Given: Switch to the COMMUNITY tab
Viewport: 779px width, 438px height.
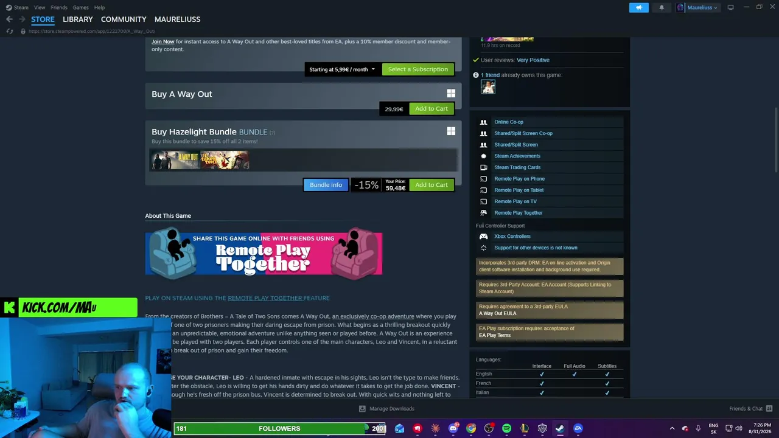Looking at the screenshot, I should tap(124, 19).
